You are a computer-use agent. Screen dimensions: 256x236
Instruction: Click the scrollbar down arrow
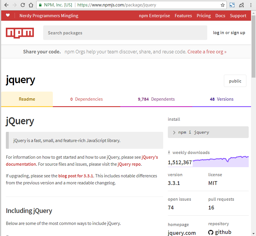[253, 234]
